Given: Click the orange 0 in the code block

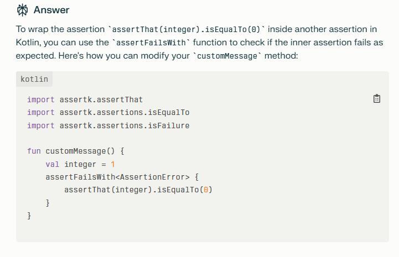Looking at the screenshot, I should 206,190.
